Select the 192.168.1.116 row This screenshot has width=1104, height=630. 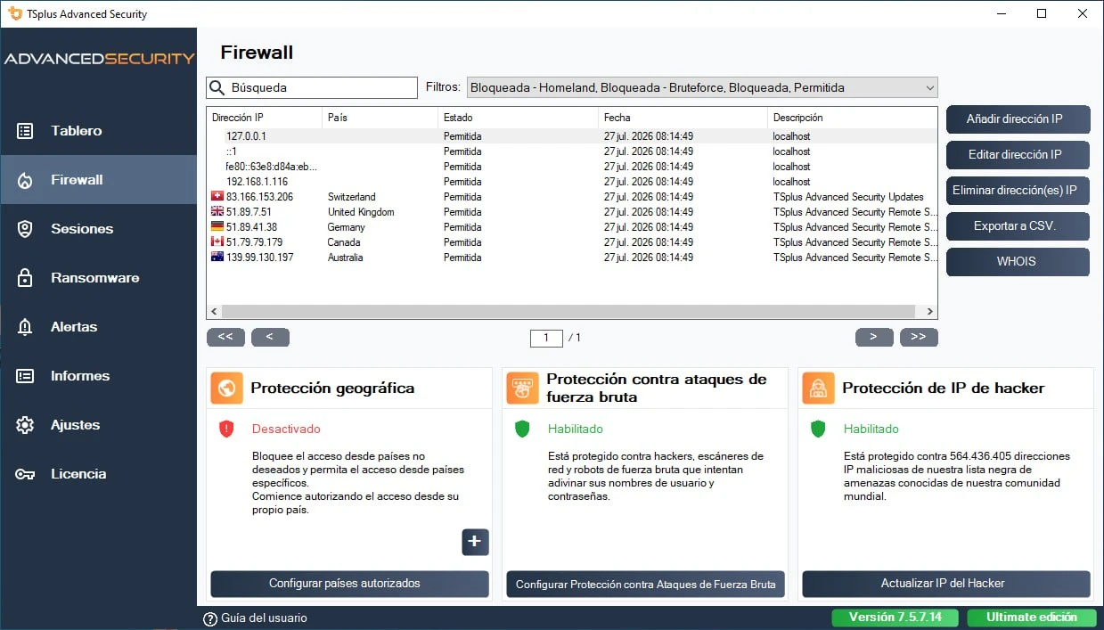click(572, 182)
